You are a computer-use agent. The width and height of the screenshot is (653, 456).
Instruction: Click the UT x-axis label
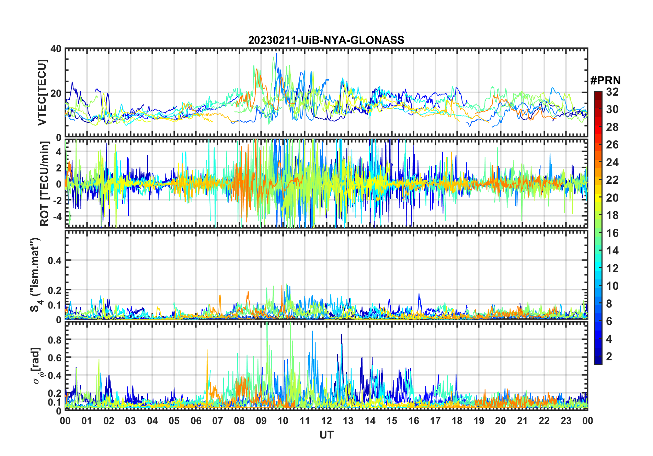(326, 435)
